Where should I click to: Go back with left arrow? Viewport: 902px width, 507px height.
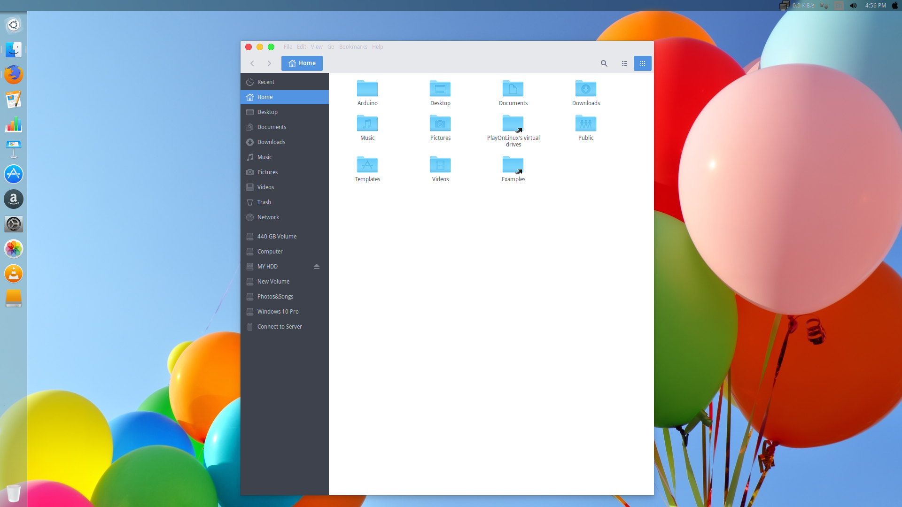pos(252,63)
